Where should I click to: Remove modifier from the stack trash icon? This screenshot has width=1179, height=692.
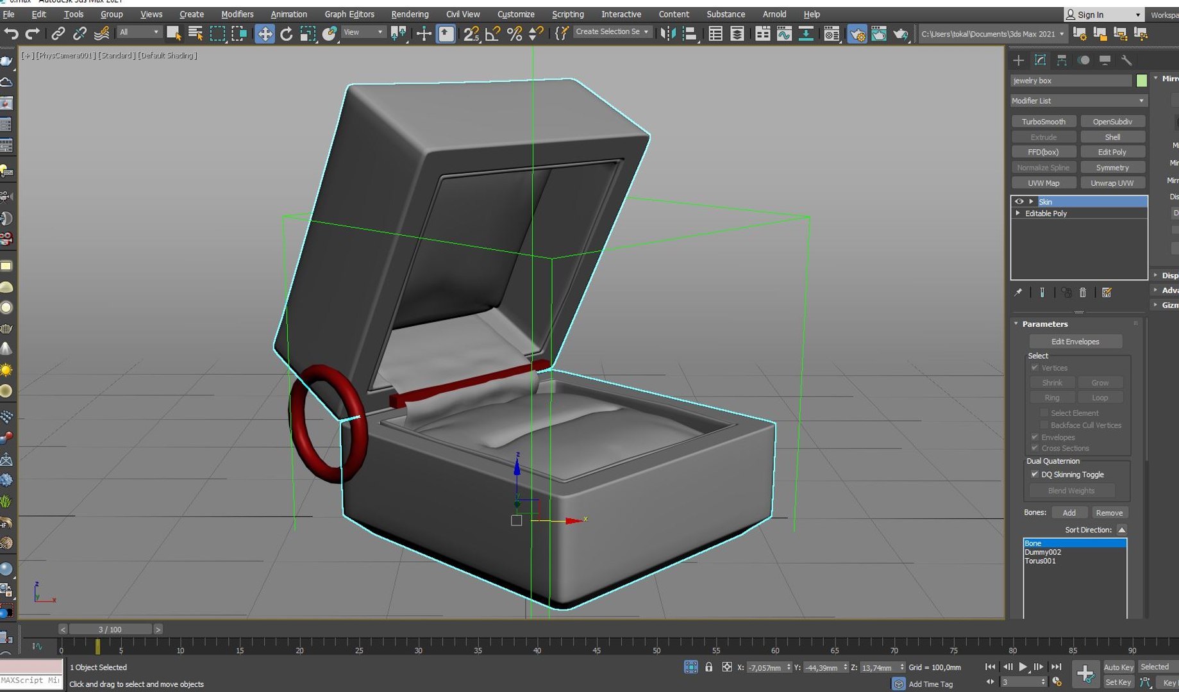[x=1083, y=293]
